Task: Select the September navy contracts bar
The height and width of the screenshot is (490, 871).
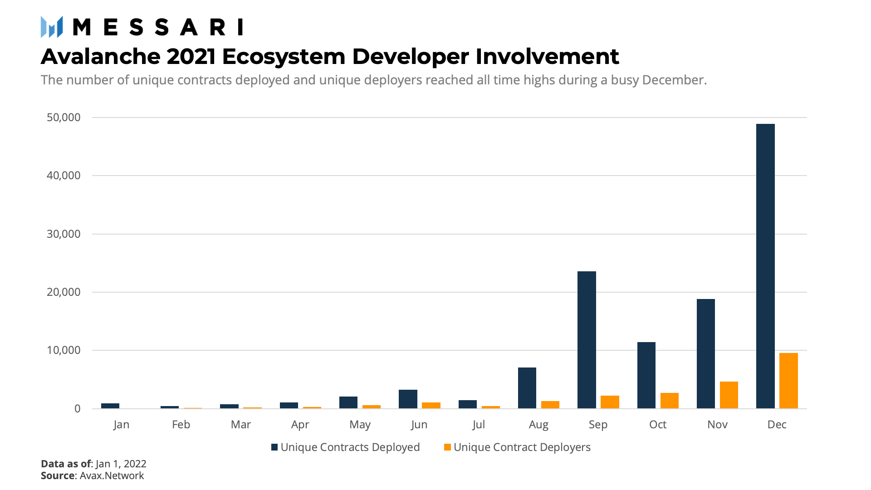Action: click(x=587, y=340)
